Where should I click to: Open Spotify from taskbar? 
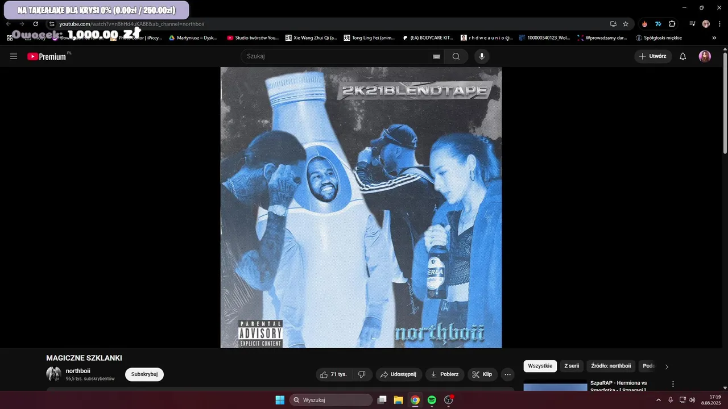coord(432,400)
